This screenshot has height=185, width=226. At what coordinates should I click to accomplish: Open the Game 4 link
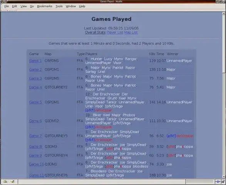[35, 87]
